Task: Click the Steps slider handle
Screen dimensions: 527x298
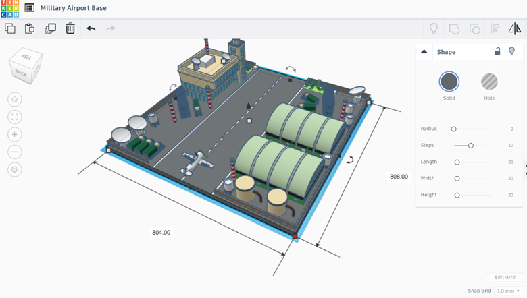Action: (471, 146)
